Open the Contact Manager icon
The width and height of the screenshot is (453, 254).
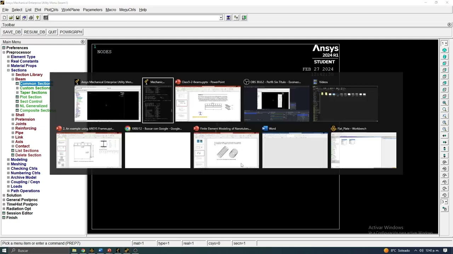point(244,18)
